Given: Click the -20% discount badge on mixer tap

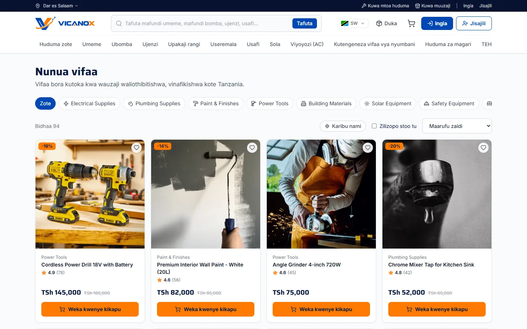Looking at the screenshot, I should tap(394, 146).
